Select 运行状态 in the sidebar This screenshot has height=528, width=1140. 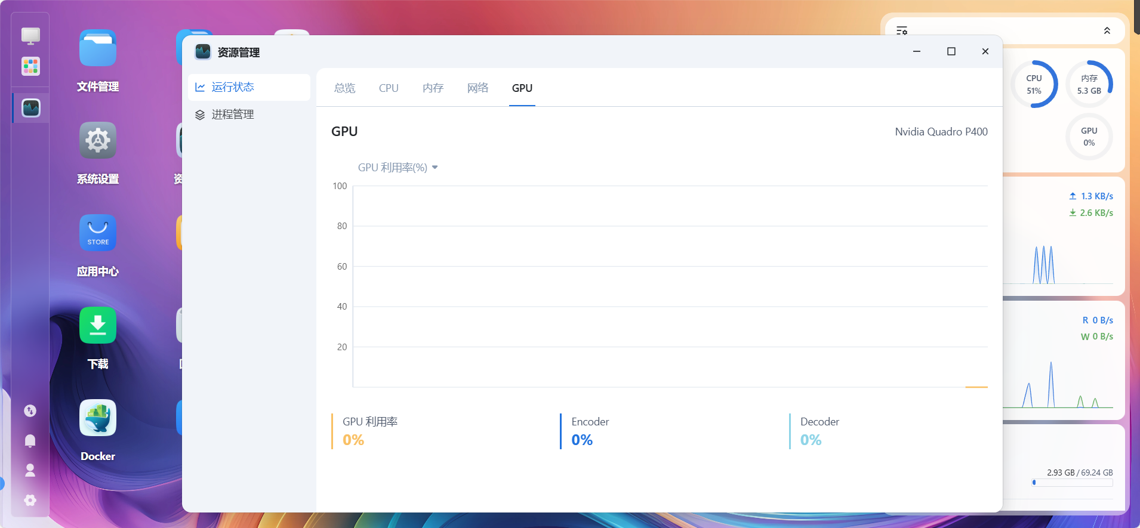pyautogui.click(x=249, y=87)
